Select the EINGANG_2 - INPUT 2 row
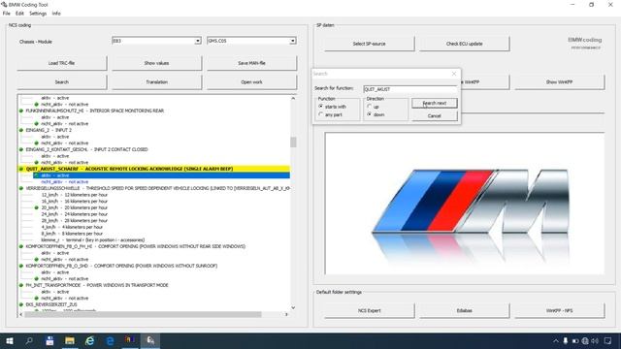Viewport: 621px width, 349px height. (x=49, y=130)
